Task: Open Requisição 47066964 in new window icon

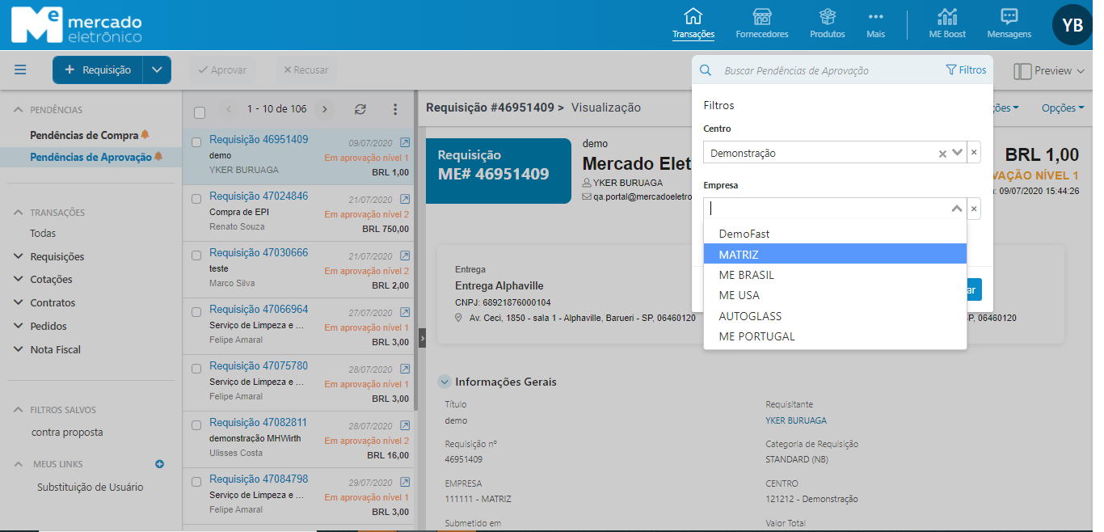Action: (x=405, y=311)
